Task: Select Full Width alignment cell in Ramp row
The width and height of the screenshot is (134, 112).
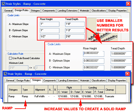Action: click(40, 96)
